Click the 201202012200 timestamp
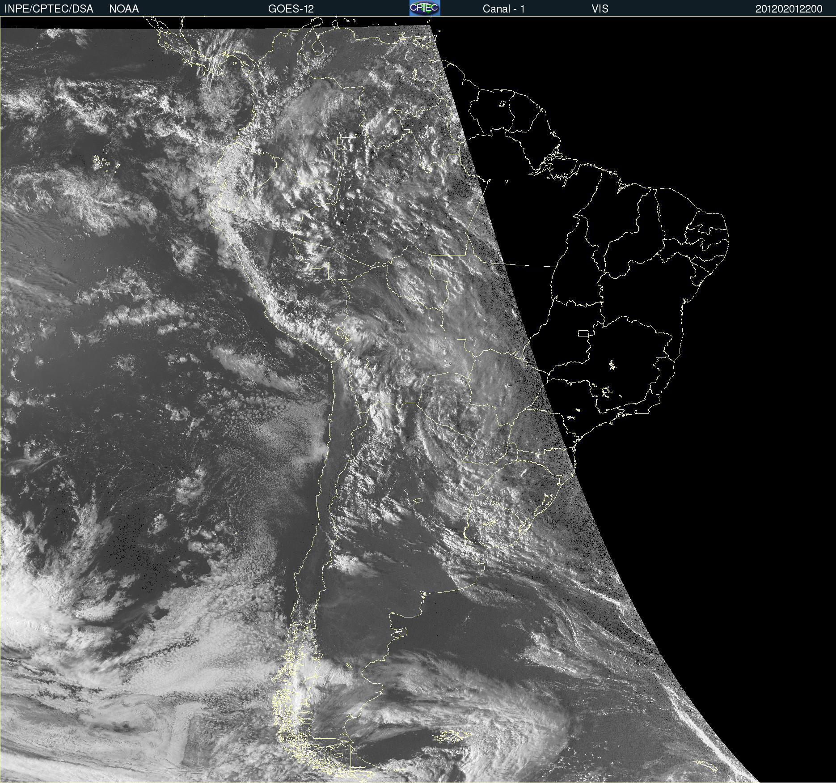Viewport: 836px width, 783px height. pyautogui.click(x=789, y=9)
